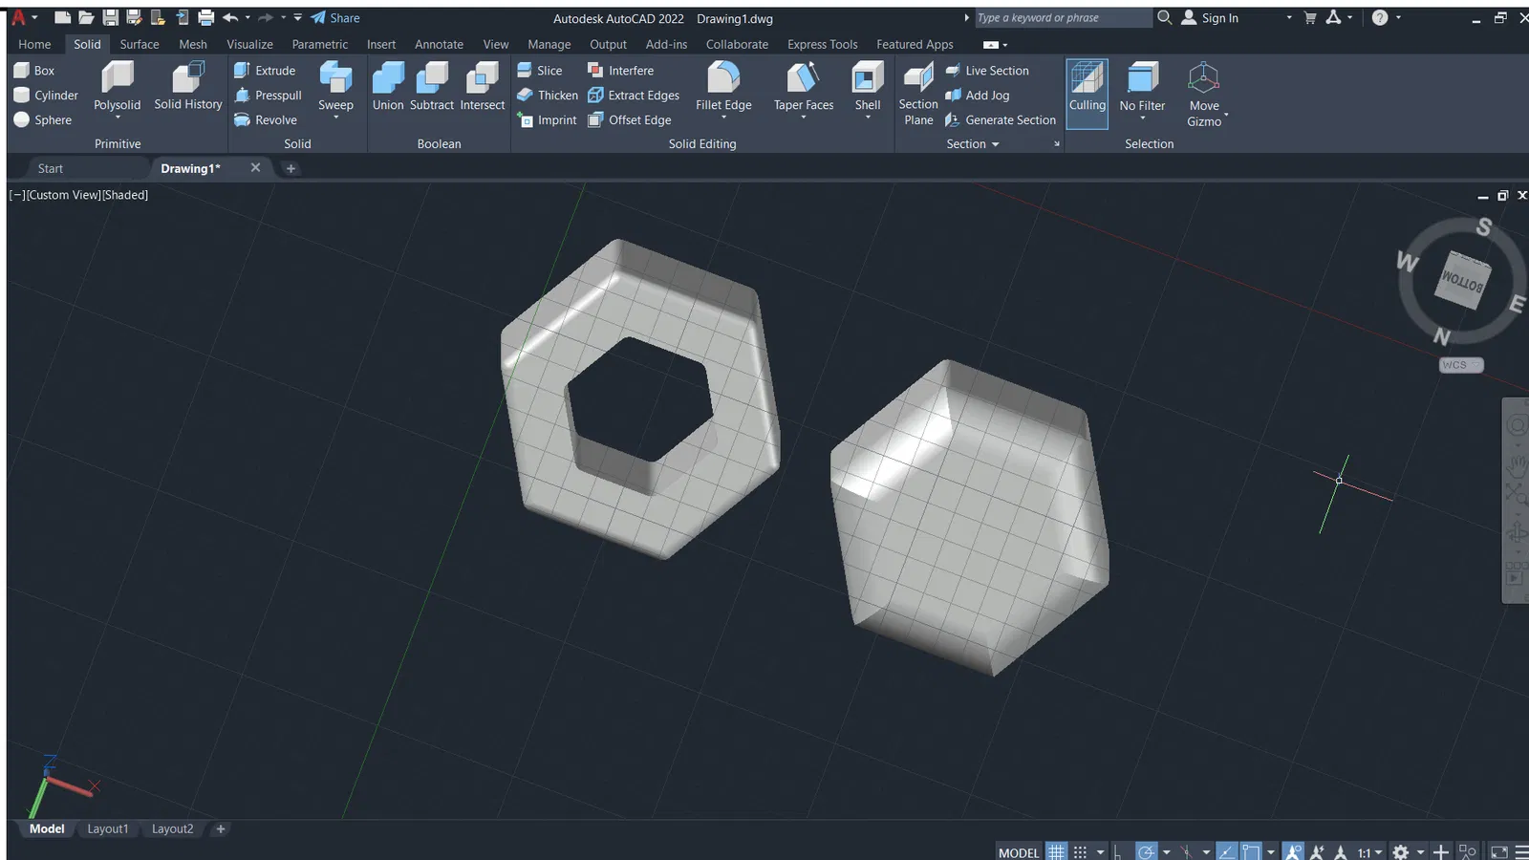Toggle Live Section

coord(987,71)
